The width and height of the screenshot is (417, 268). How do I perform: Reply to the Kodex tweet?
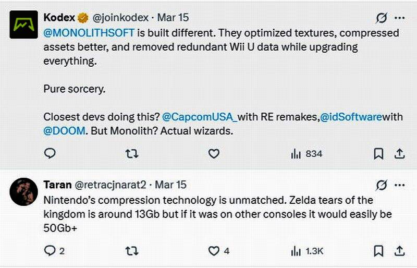(50, 154)
